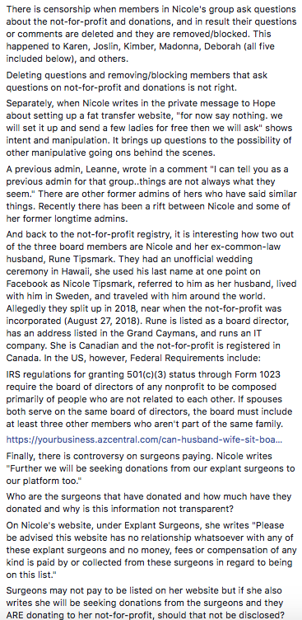
Task: Click the paragraph starting "There is censorship when"
Action: [x=151, y=34]
